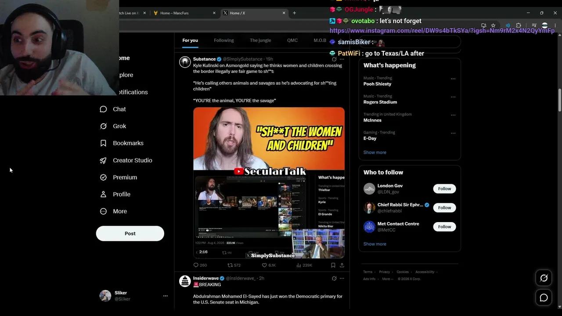Open the browser profile avatar
Screen dimensions: 562x316
(x=545, y=25)
